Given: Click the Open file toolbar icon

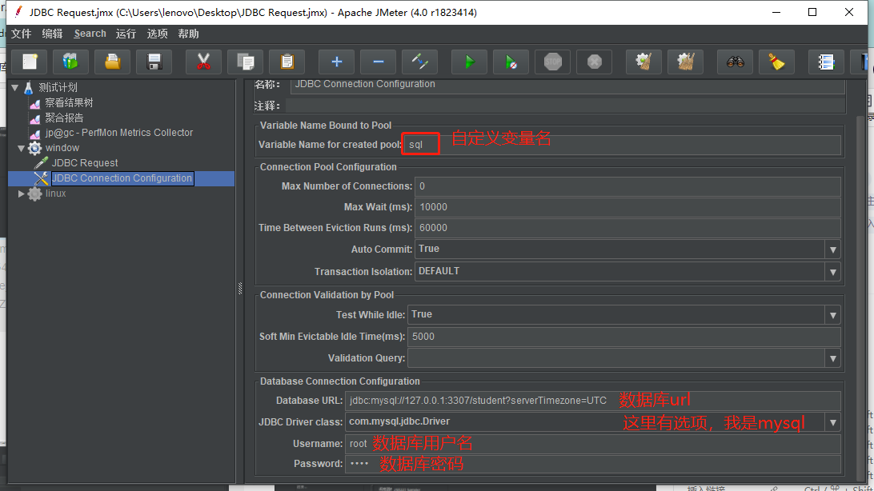Looking at the screenshot, I should pyautogui.click(x=113, y=62).
